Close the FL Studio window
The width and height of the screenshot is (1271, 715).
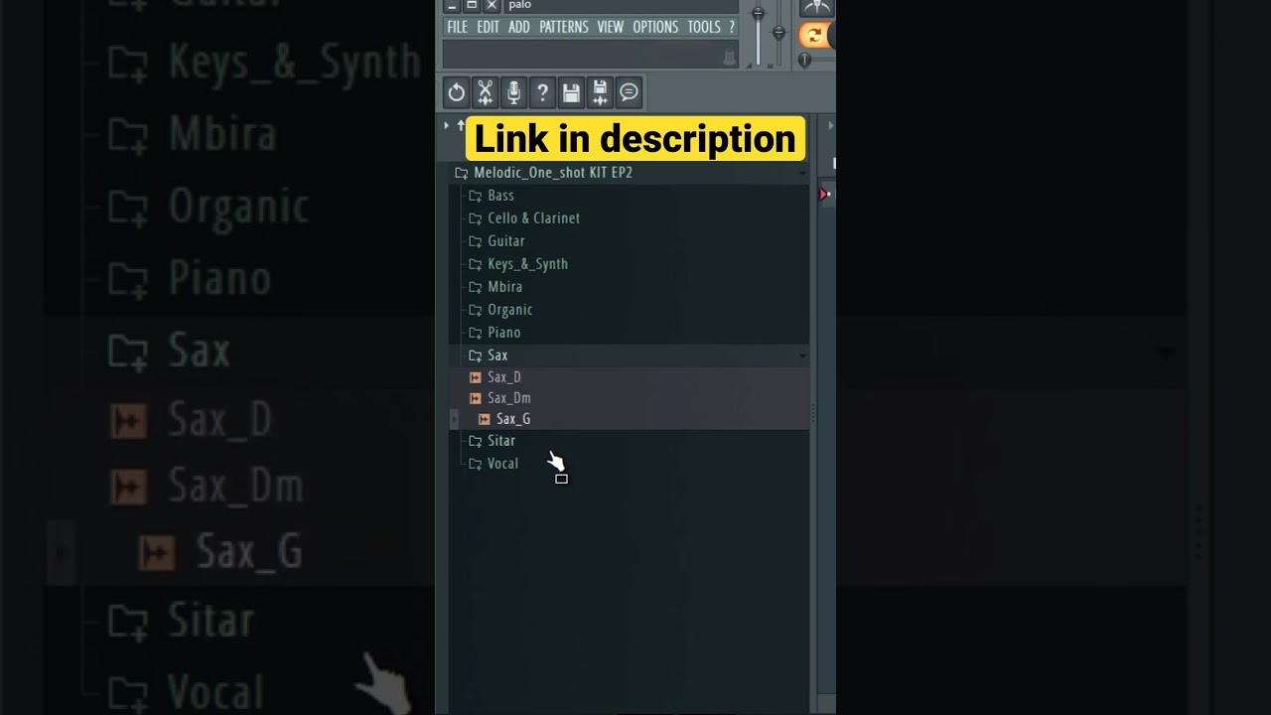point(492,6)
